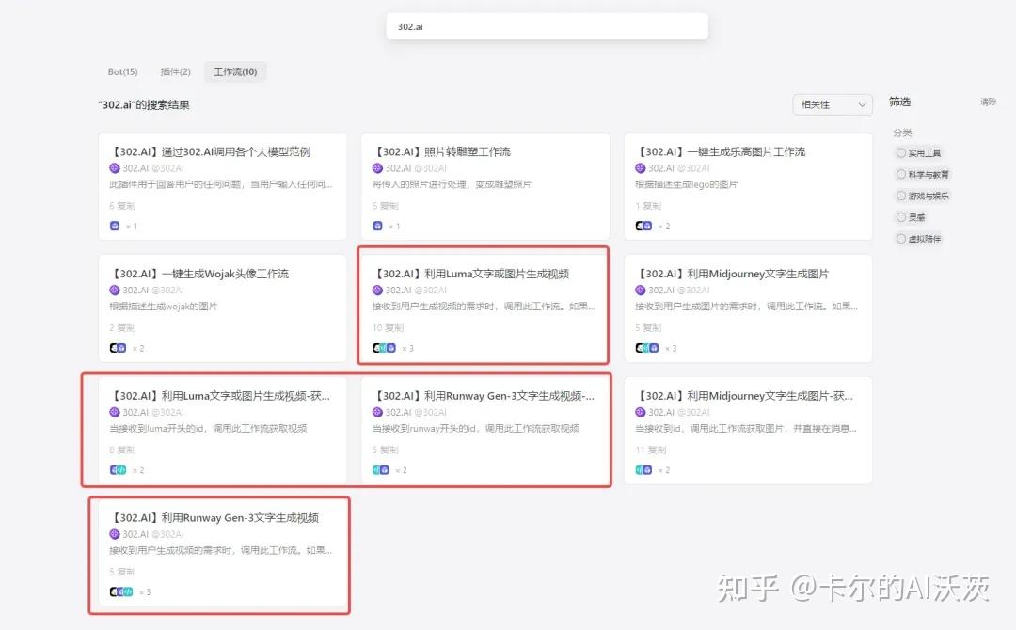Open the 相关性 sort dropdown
This screenshot has height=630, width=1016.
pos(832,104)
